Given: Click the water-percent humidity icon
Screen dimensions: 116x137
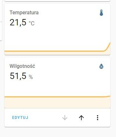Looking at the screenshot, I should click(x=101, y=66).
